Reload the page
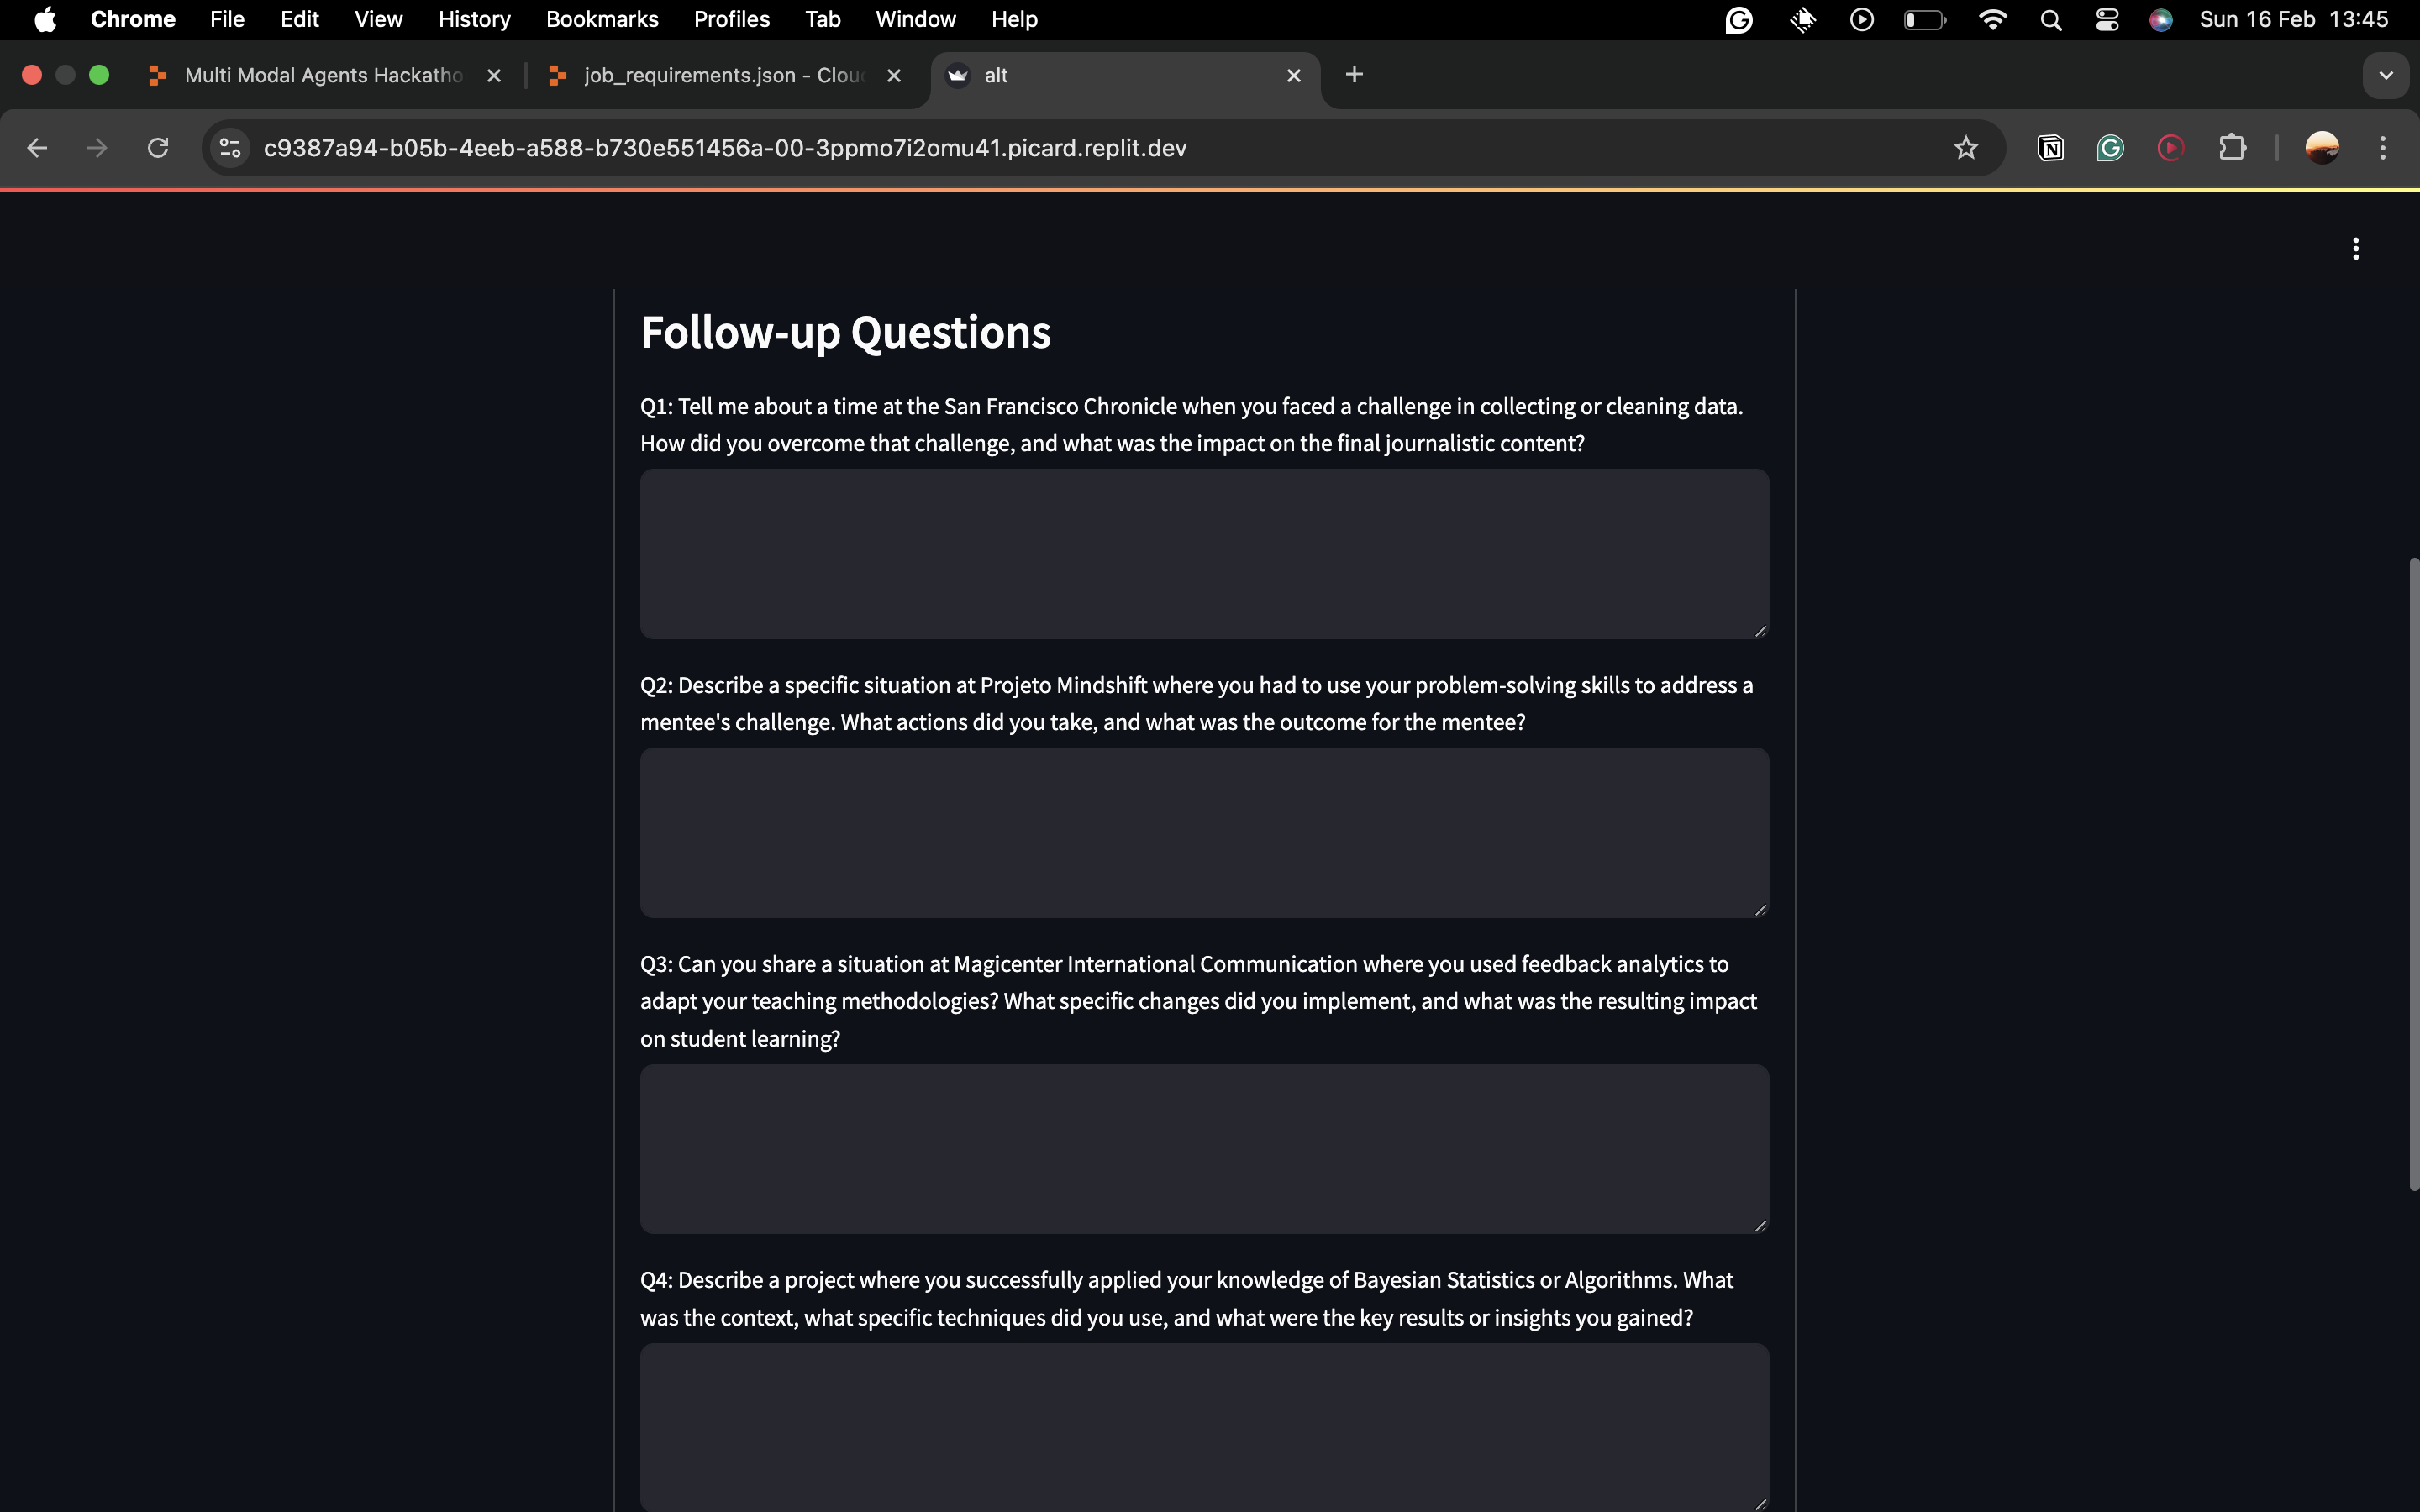Screen dimensions: 2420x1512 click(158, 148)
